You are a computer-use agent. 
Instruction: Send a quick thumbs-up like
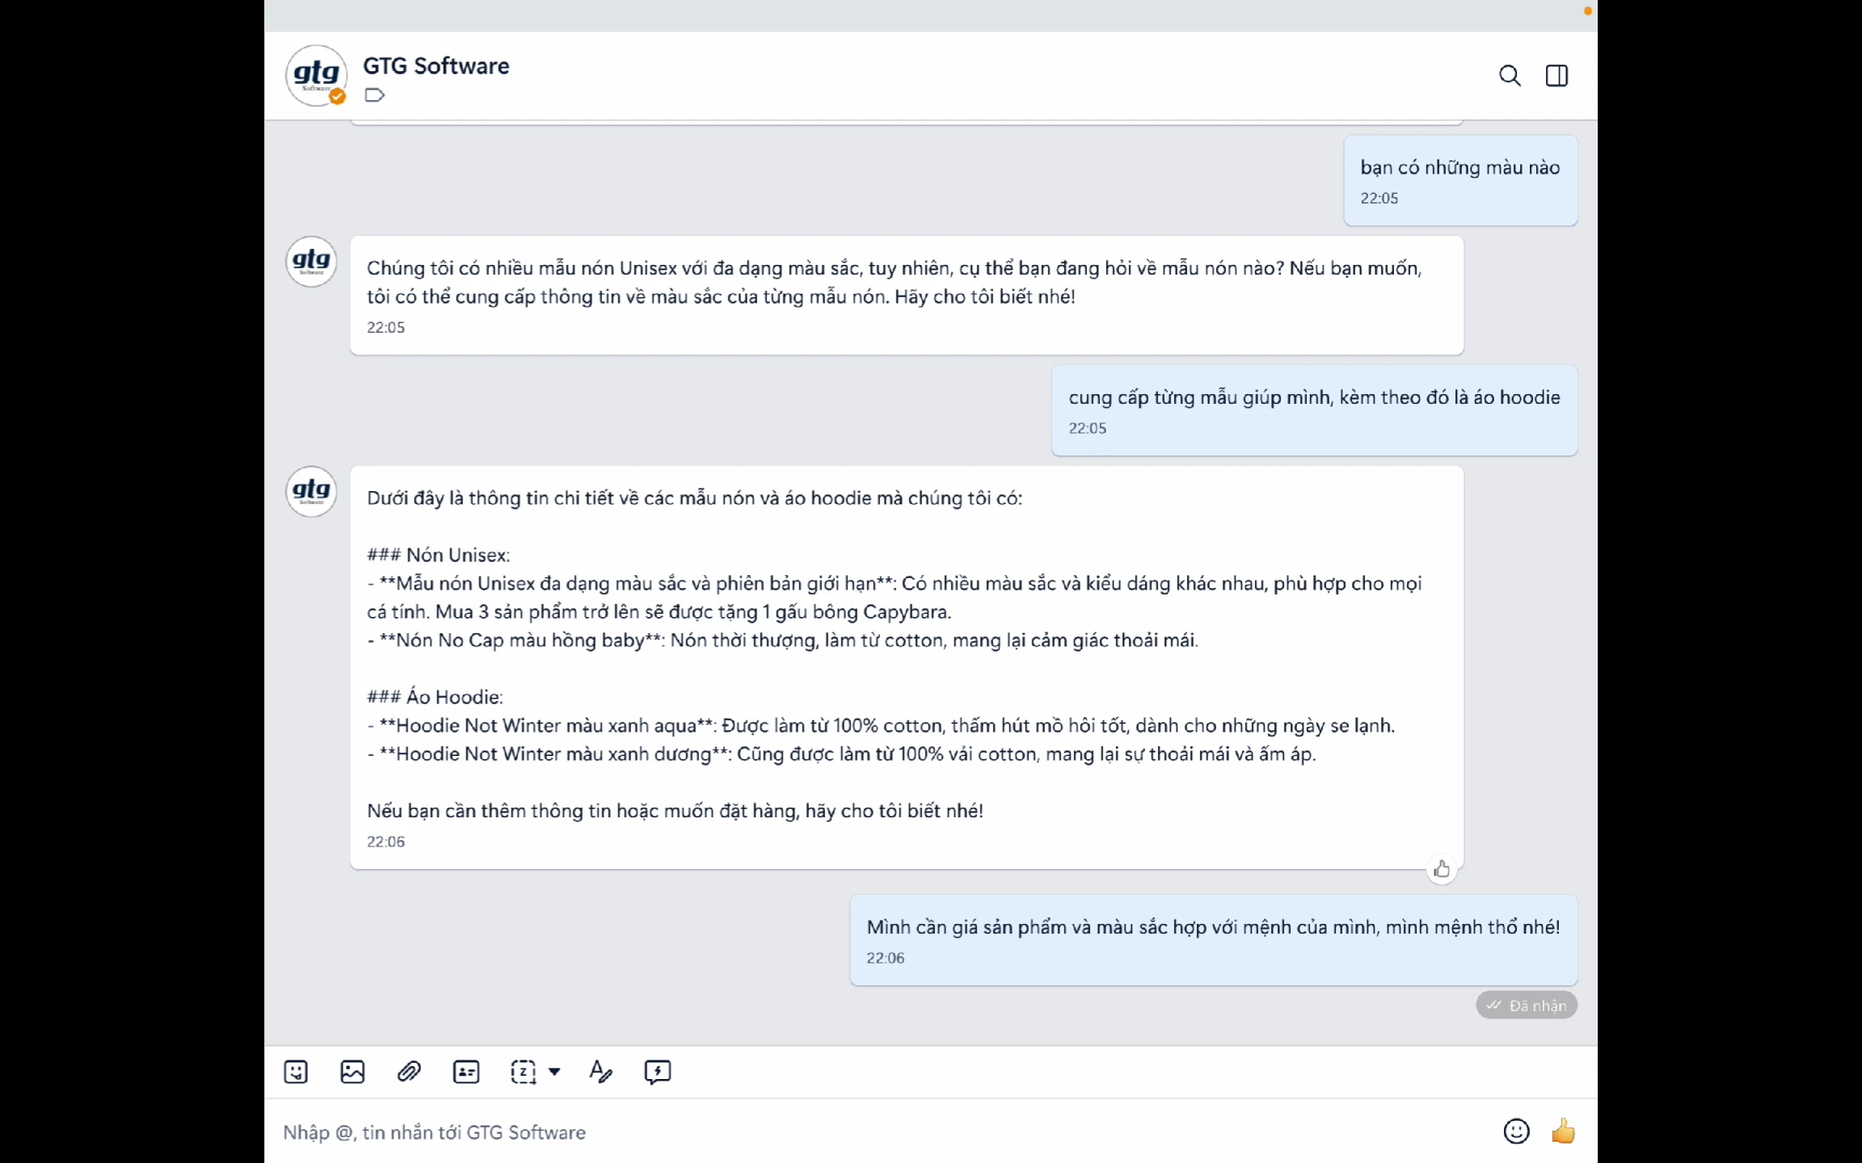tap(1563, 1132)
